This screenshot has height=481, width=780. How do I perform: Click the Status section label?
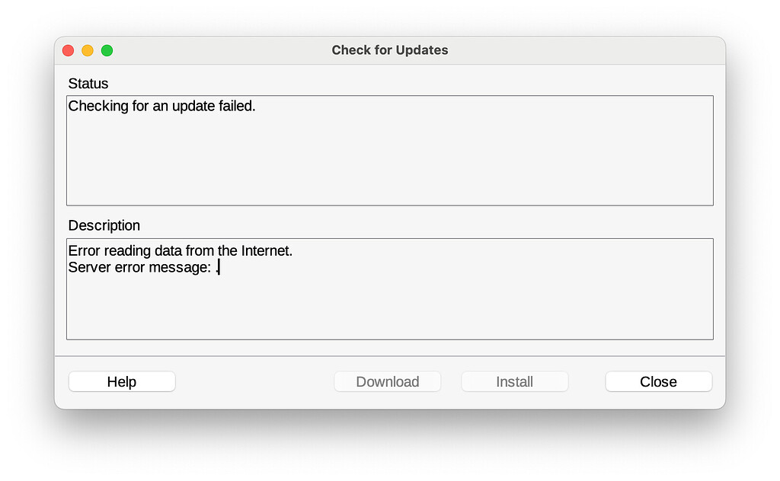click(x=89, y=84)
